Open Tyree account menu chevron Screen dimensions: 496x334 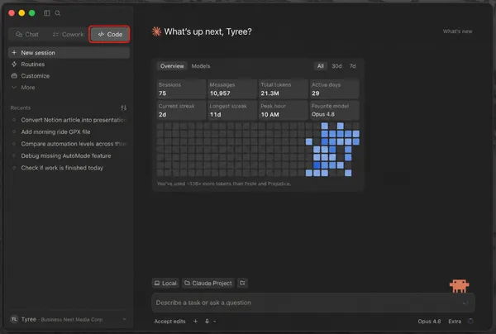click(124, 319)
